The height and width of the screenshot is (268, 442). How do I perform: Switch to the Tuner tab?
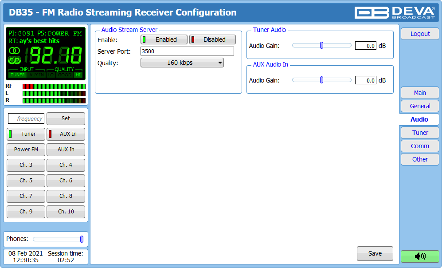coord(420,133)
